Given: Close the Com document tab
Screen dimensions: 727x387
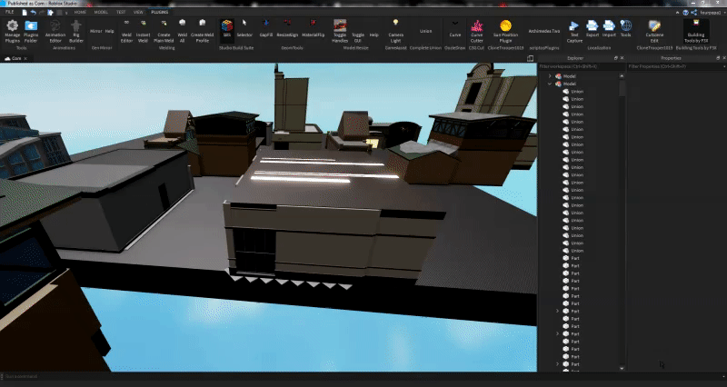Looking at the screenshot, I should (x=26, y=58).
